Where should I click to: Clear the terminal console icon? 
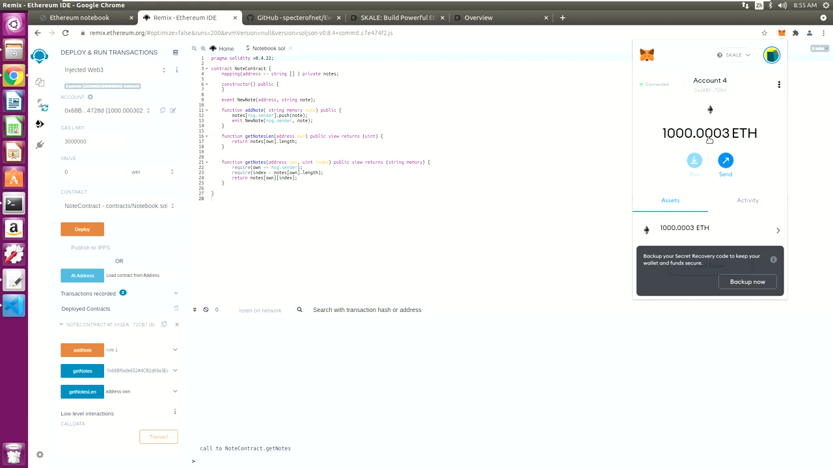[x=206, y=309]
